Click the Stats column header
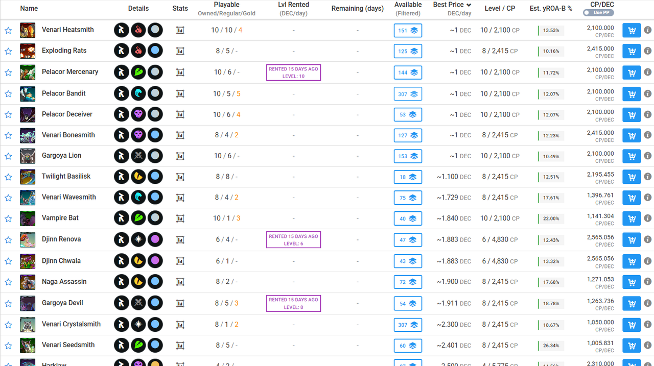This screenshot has height=366, width=654. click(180, 9)
